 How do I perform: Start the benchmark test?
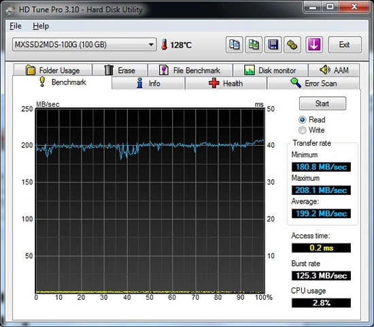(322, 104)
